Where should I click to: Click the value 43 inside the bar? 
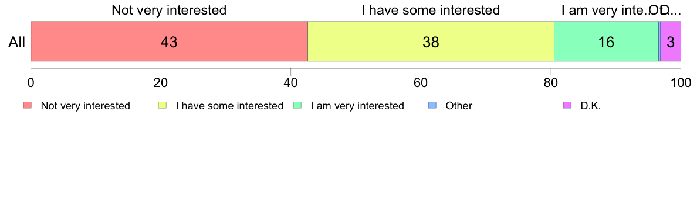pyautogui.click(x=169, y=42)
